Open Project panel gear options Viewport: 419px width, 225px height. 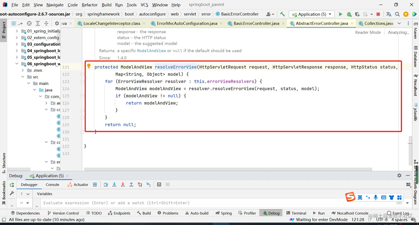coord(57,24)
